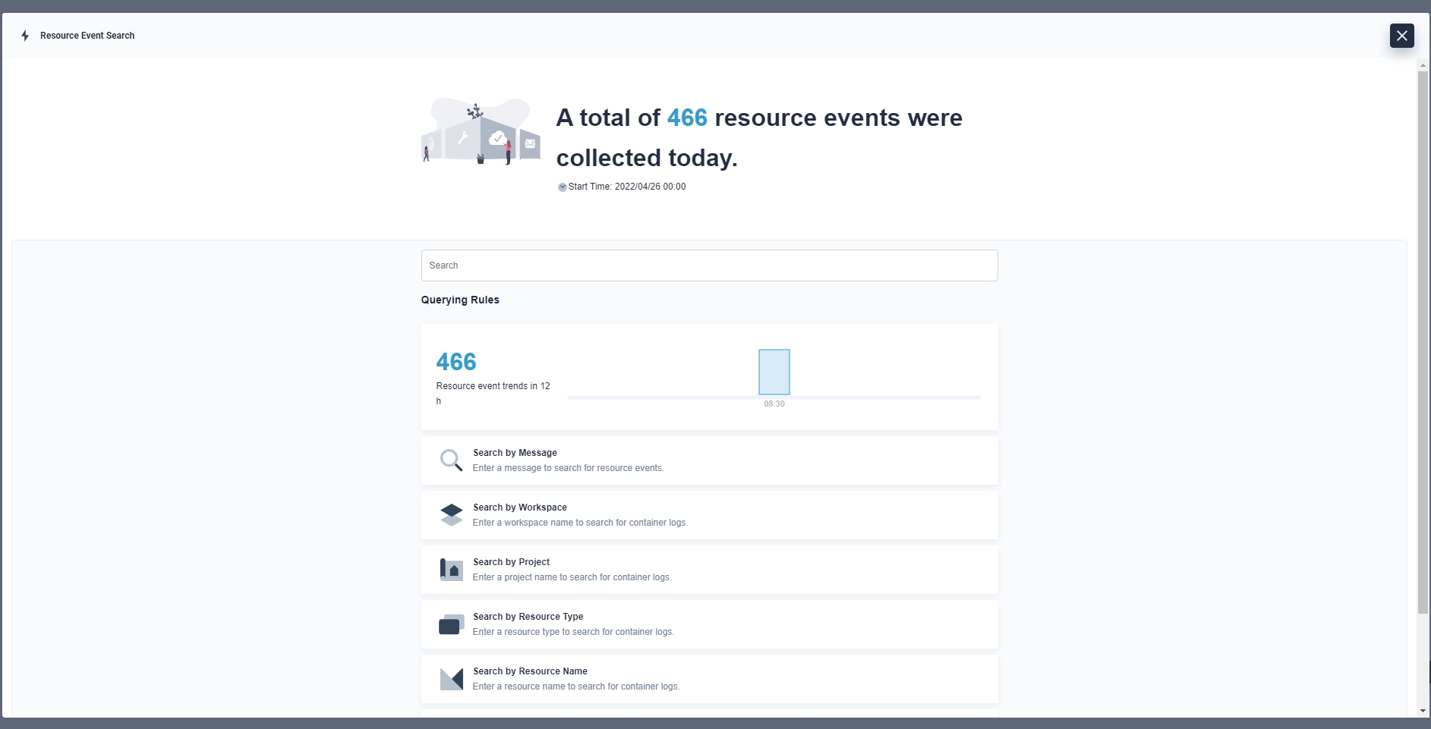Click the Search by Project icon

coord(451,570)
